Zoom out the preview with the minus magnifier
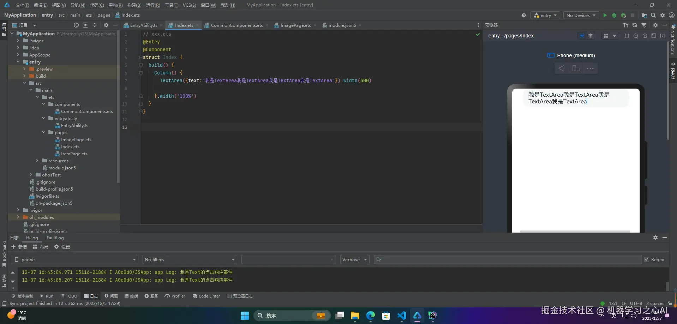677x324 pixels. pos(636,36)
